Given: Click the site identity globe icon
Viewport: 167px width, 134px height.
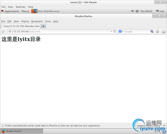Looking at the screenshot, I should tap(10, 31).
